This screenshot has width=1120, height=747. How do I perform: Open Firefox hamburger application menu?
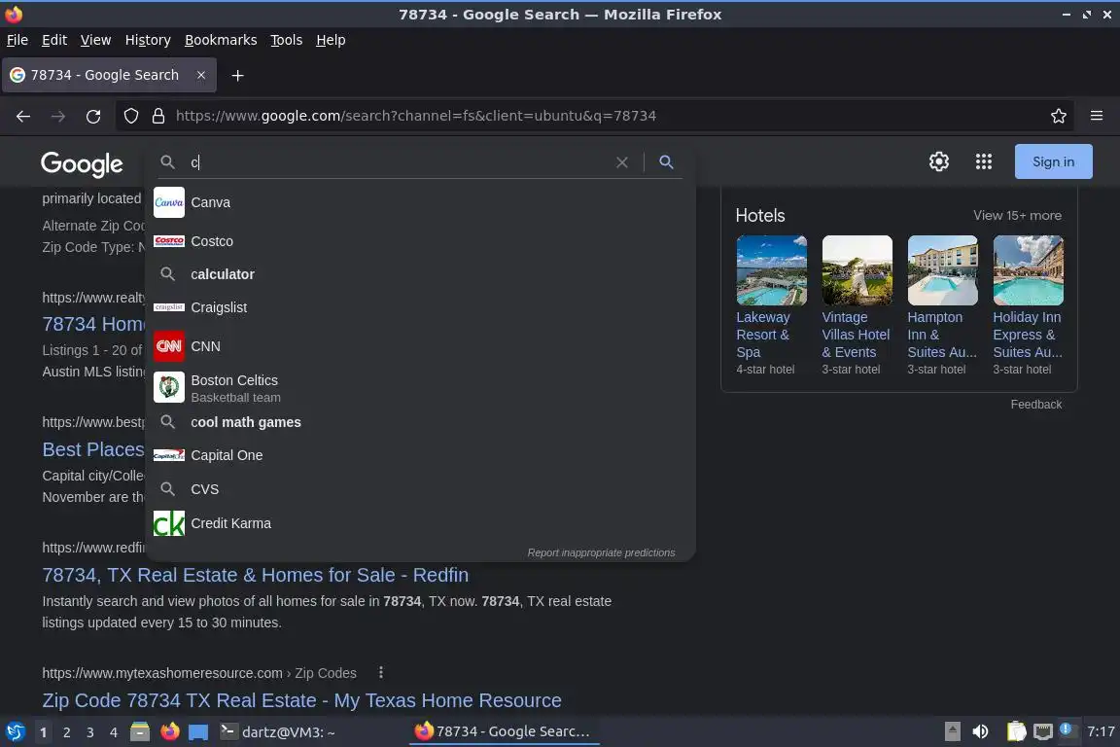1097,116
